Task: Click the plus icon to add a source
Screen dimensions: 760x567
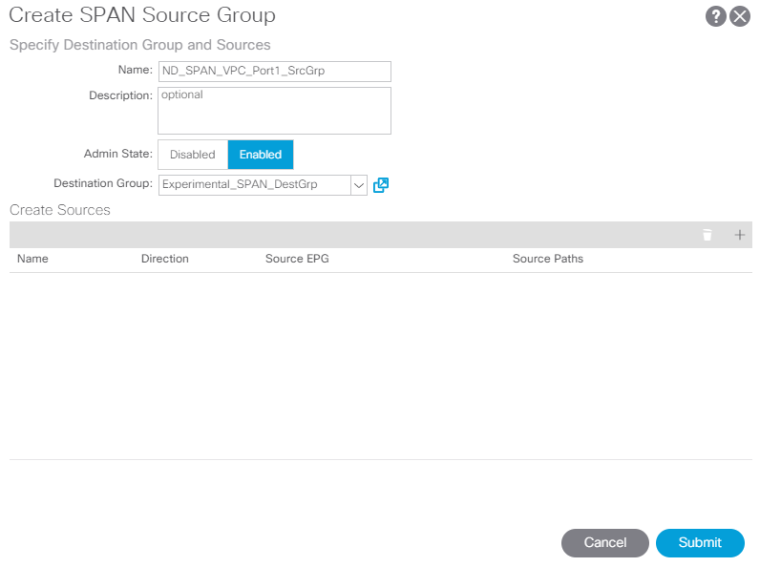Action: pyautogui.click(x=739, y=235)
